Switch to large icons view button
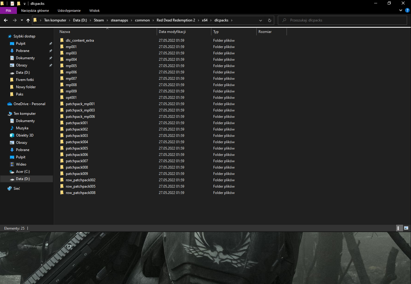The height and width of the screenshot is (284, 411). (x=406, y=228)
